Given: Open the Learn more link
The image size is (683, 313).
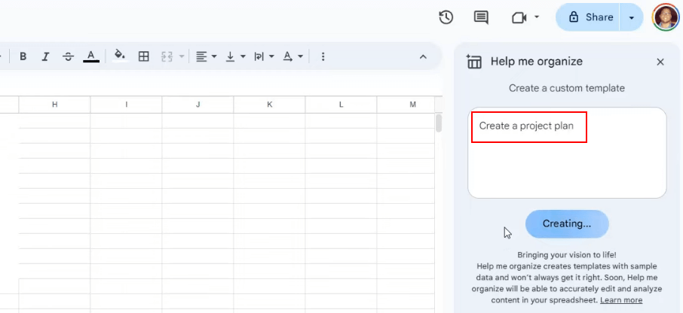Looking at the screenshot, I should (621, 300).
